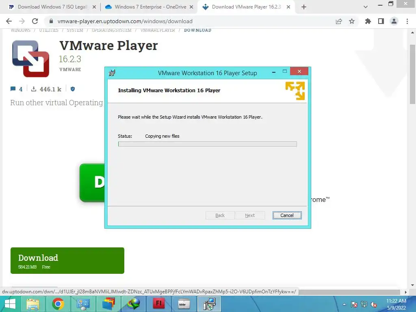Open a new browser tab
Image resolution: width=416 pixels, height=312 pixels.
[304, 7]
